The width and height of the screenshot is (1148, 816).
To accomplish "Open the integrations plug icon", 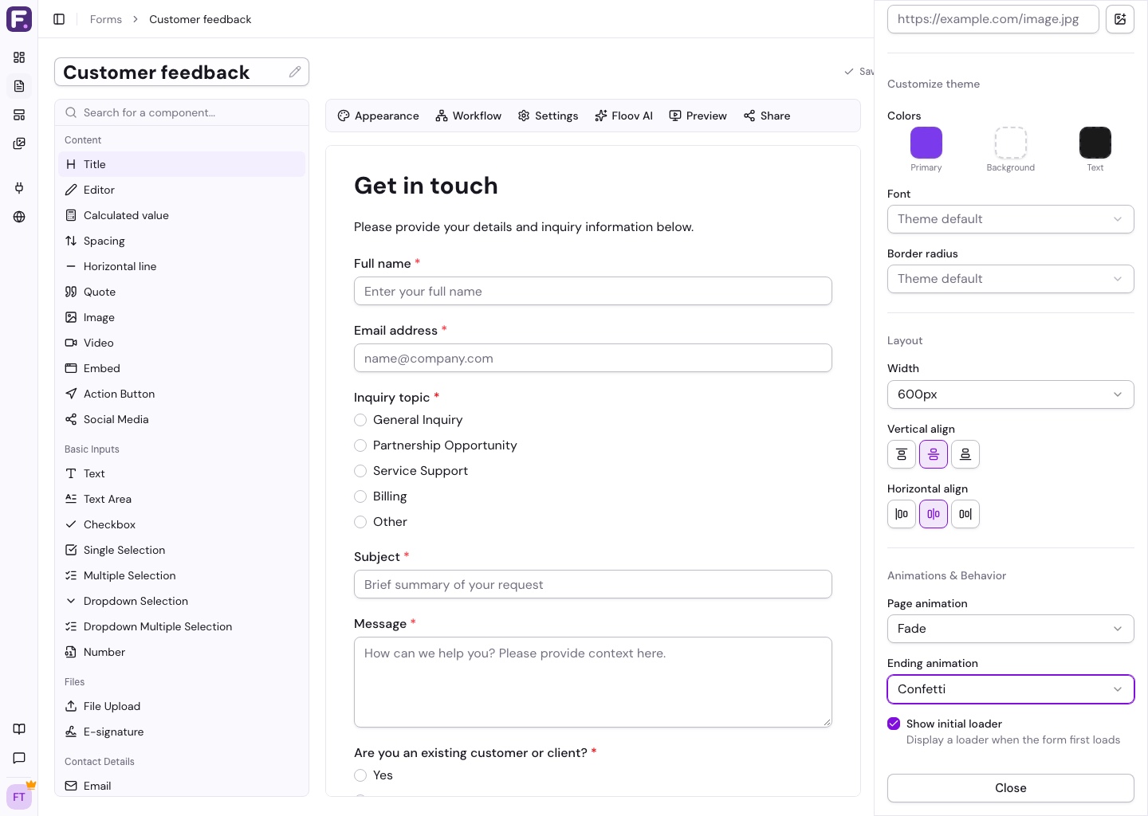I will point(19,188).
